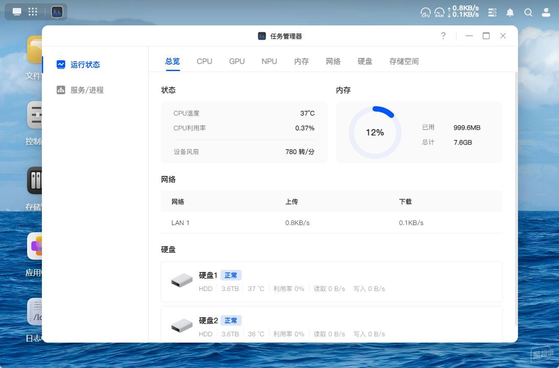The image size is (559, 368).
Task: Click the 37 °C temperature of 硬盘1
Action: (x=256, y=288)
